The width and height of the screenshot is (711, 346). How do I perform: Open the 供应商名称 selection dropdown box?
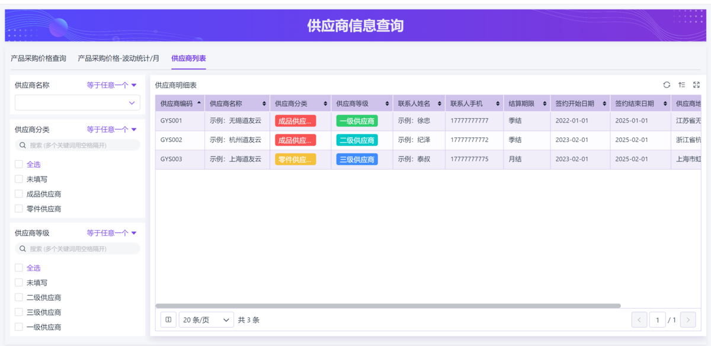[78, 103]
